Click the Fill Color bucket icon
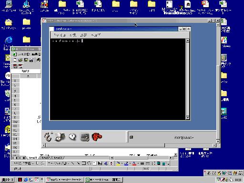Viewport: 244px width, 183px height. point(118,163)
